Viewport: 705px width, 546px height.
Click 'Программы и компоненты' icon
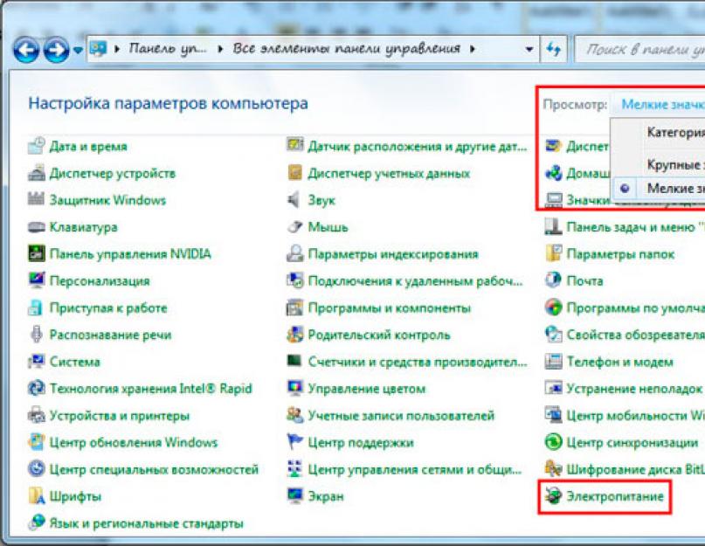coord(295,308)
